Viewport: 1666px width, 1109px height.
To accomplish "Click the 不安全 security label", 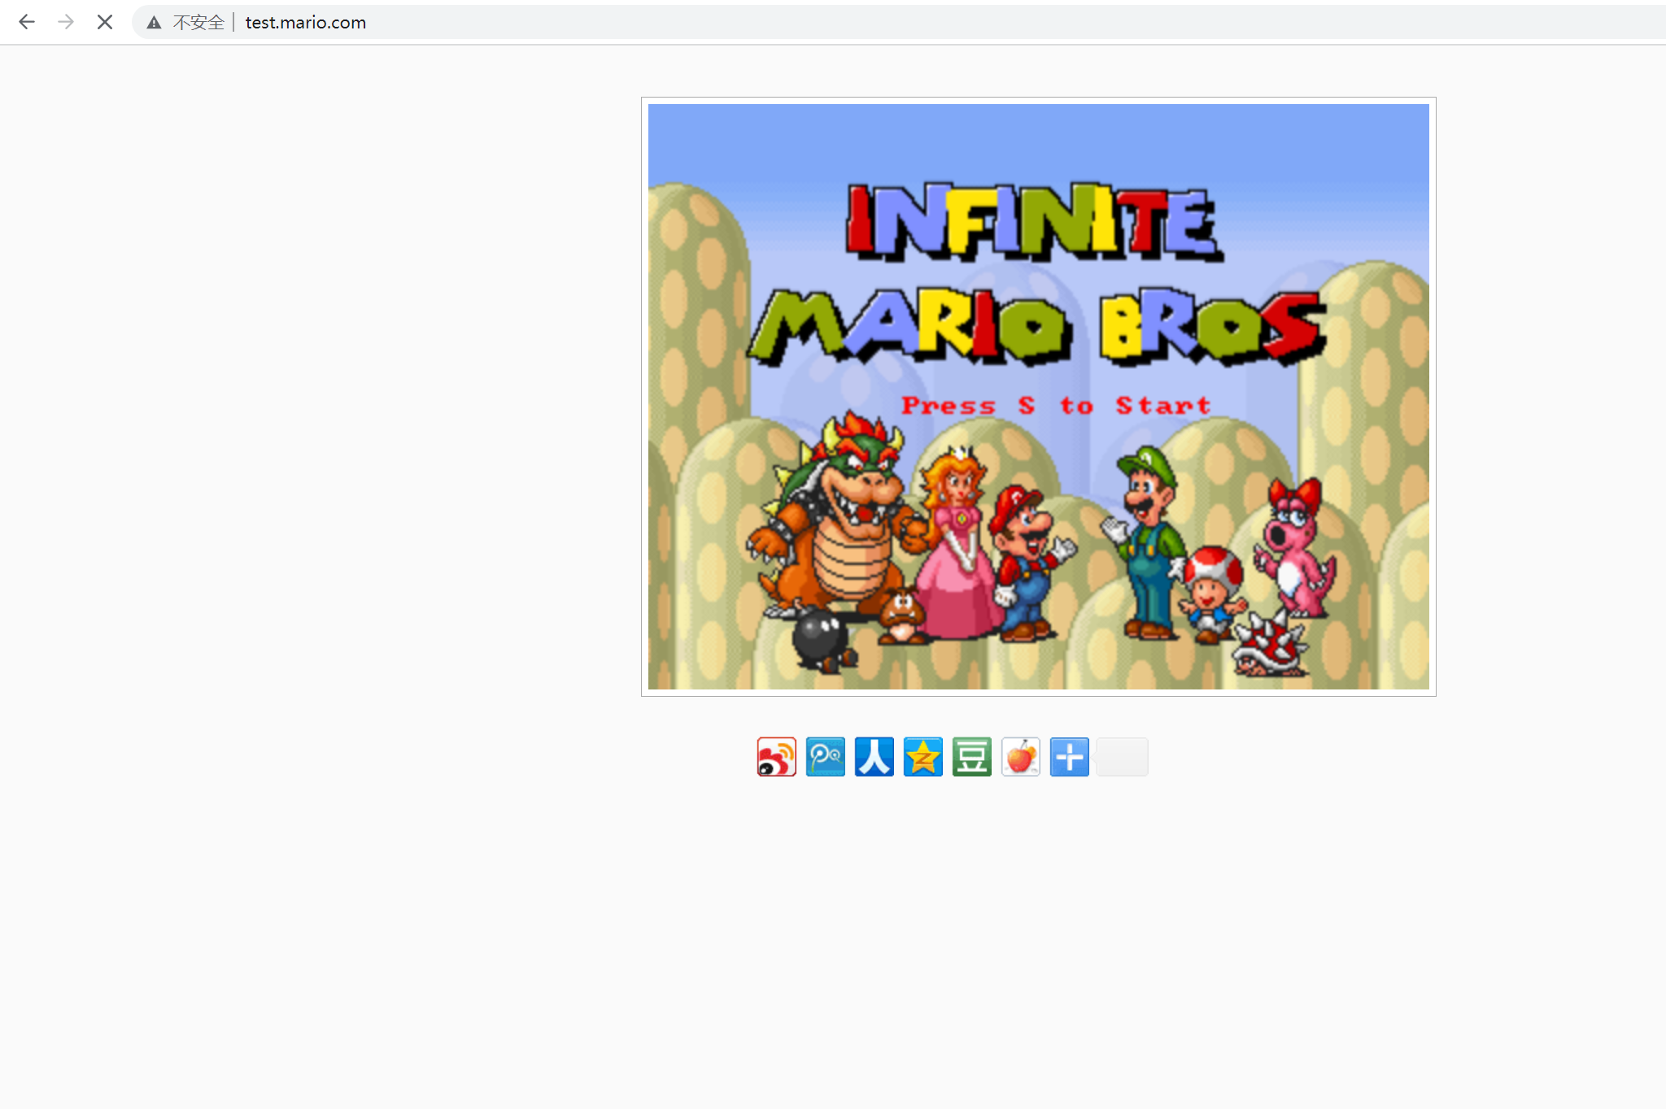I will 198,23.
